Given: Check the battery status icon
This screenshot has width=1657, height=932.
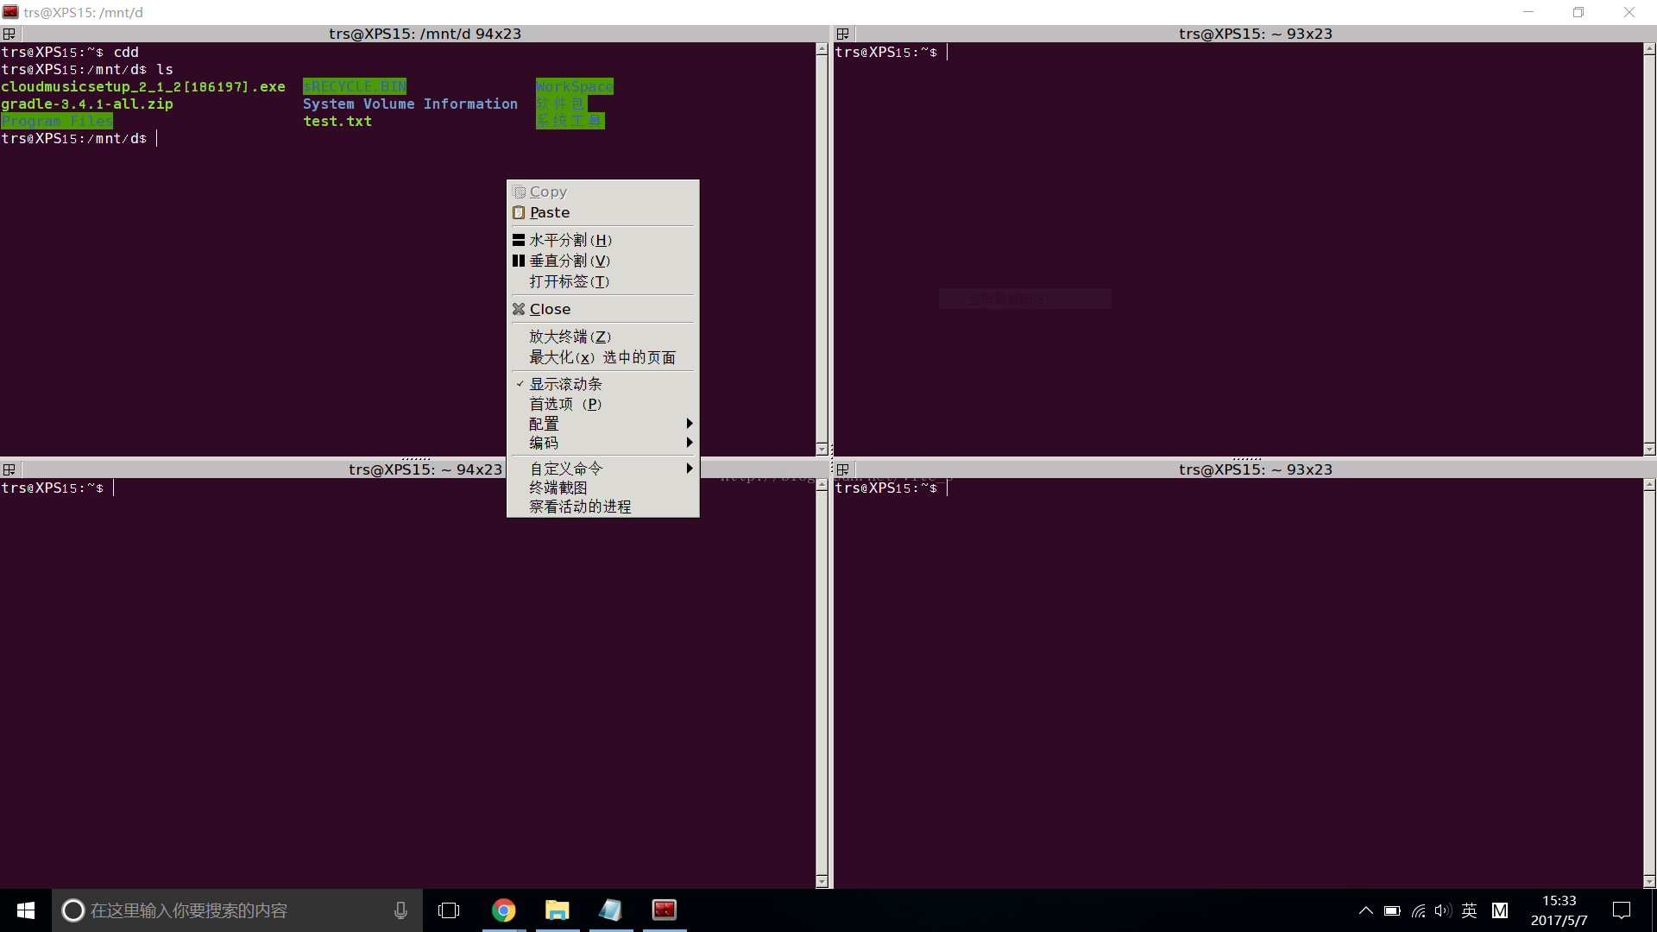Looking at the screenshot, I should [x=1392, y=910].
